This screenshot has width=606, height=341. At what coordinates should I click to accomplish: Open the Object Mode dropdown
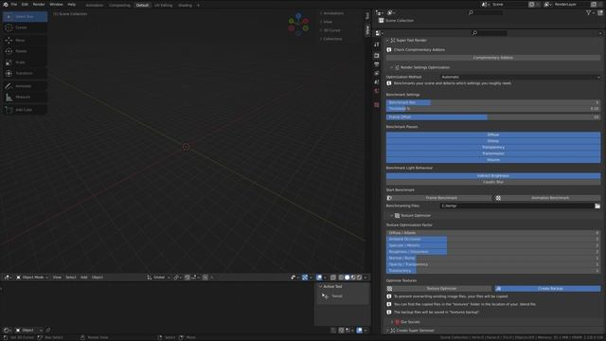coord(32,278)
